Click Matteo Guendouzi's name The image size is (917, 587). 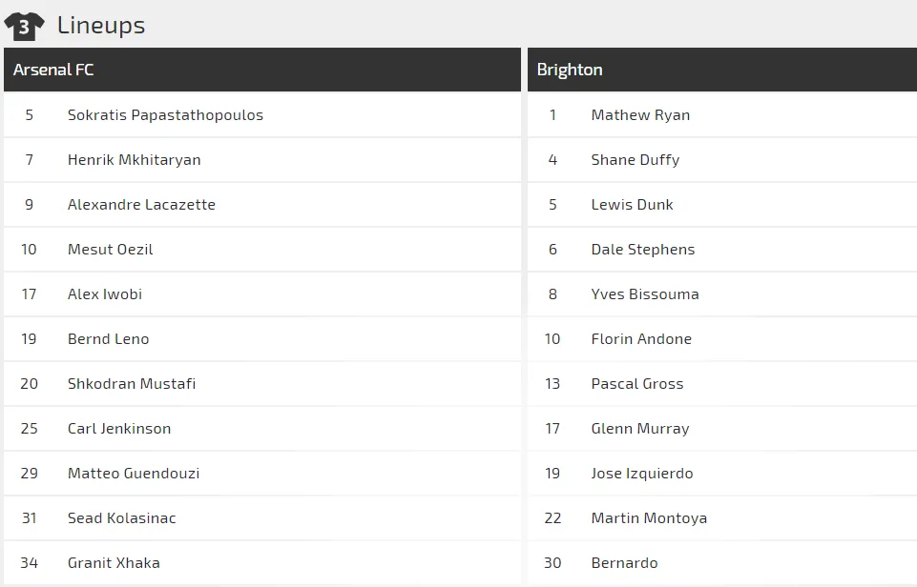pyautogui.click(x=134, y=474)
